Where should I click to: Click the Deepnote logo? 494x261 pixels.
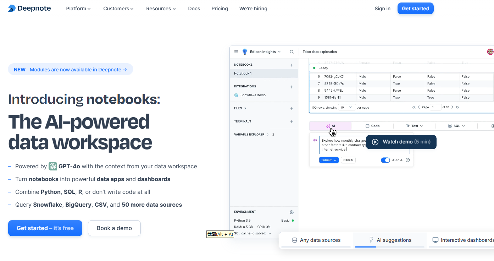[x=29, y=8]
